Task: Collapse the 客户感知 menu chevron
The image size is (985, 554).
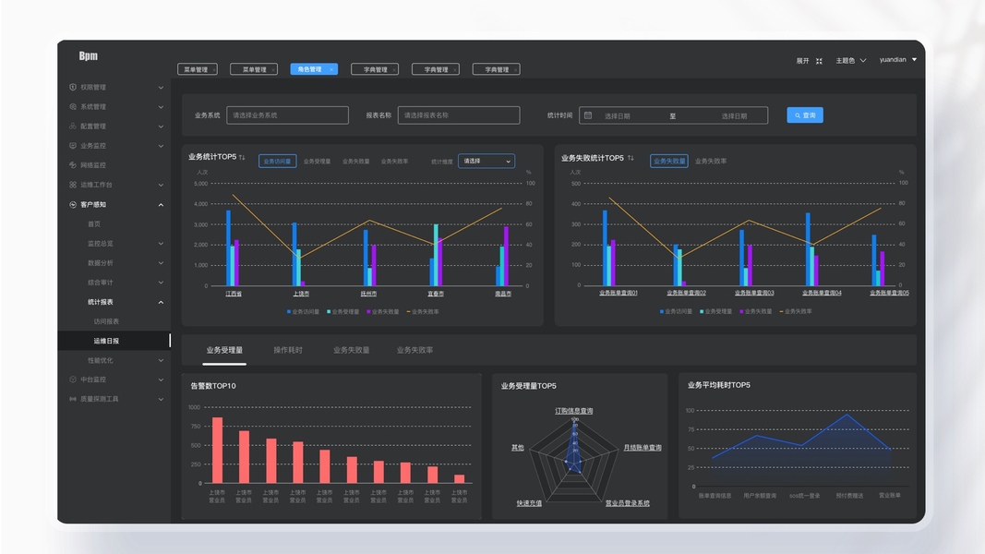Action: click(161, 205)
